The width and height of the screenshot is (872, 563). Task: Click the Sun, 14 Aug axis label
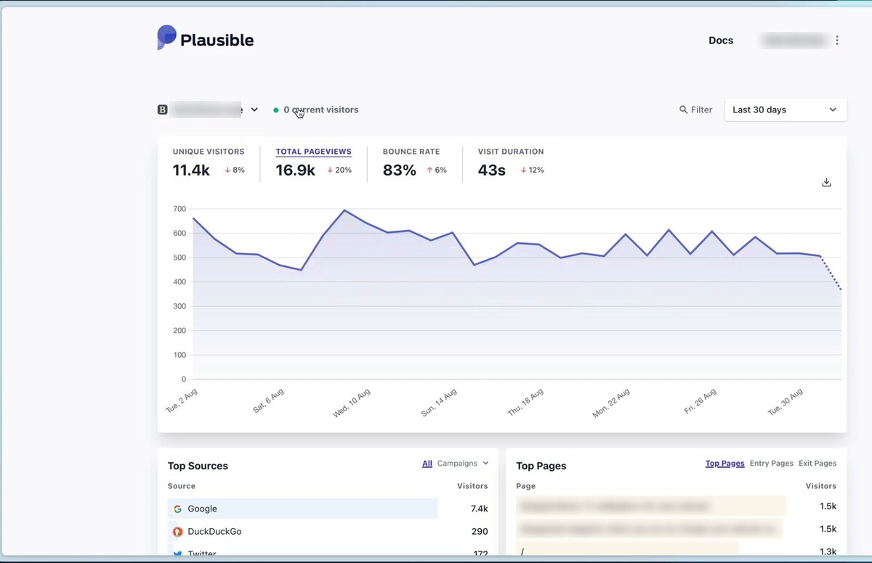(x=439, y=403)
